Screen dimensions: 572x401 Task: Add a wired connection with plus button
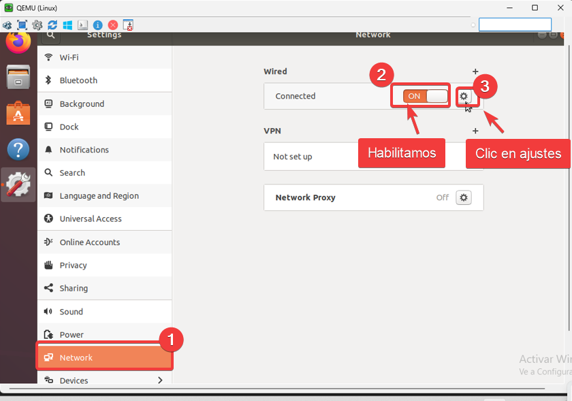tap(475, 71)
